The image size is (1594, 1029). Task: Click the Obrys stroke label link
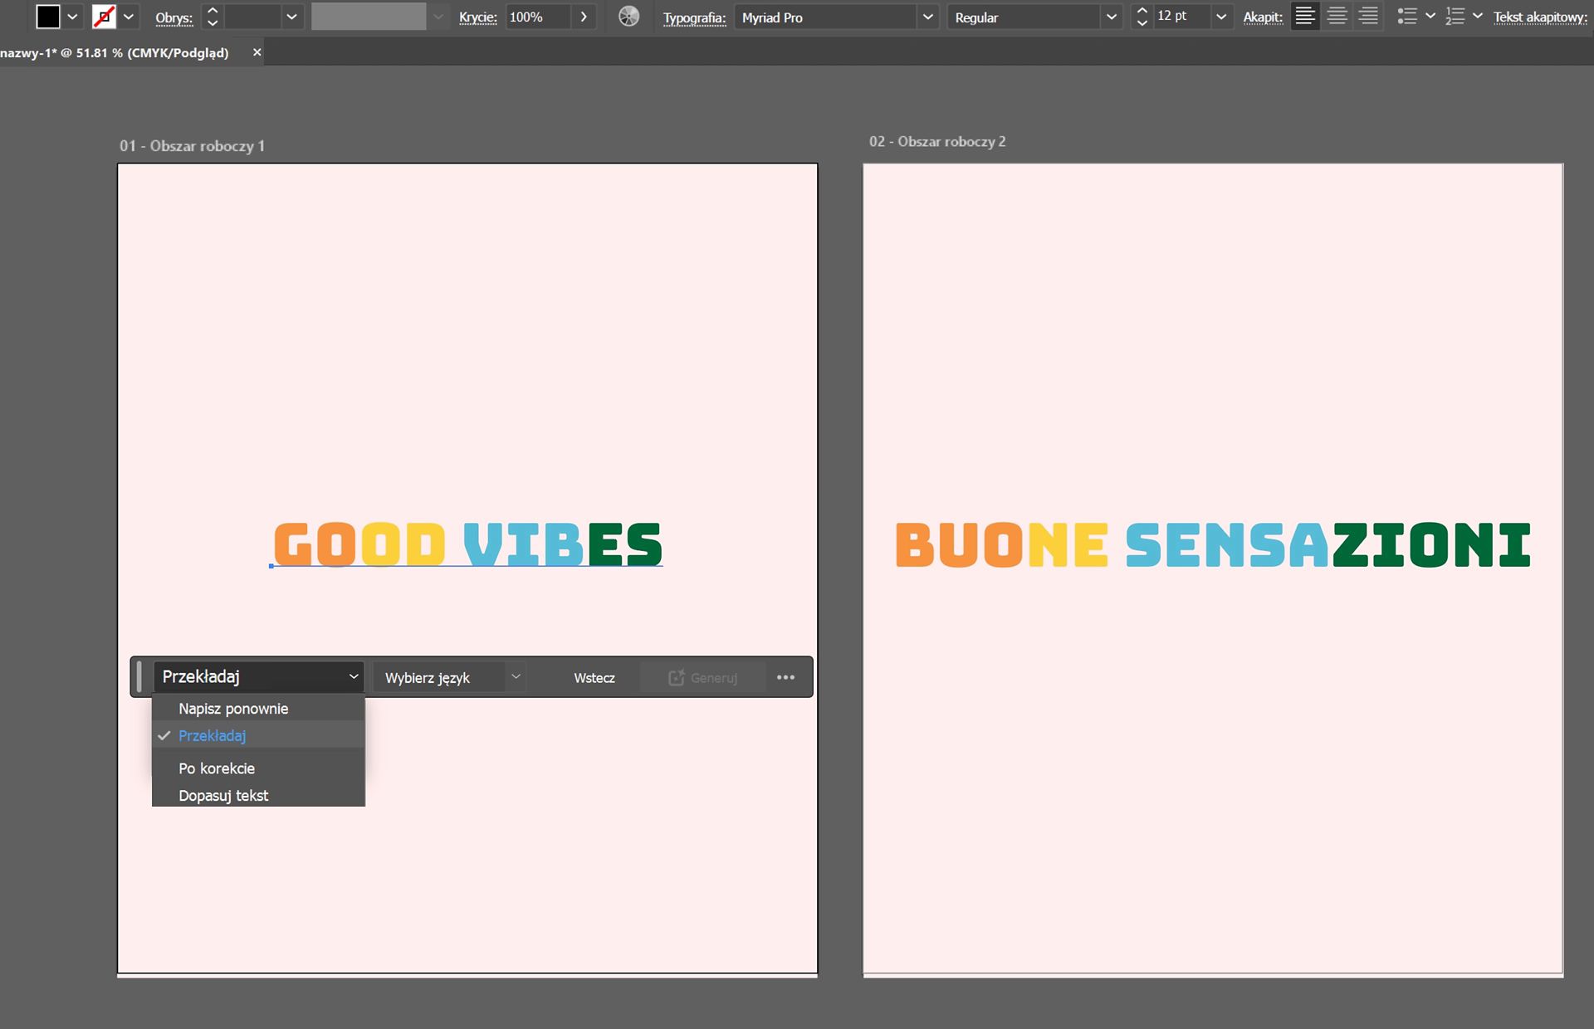(174, 17)
